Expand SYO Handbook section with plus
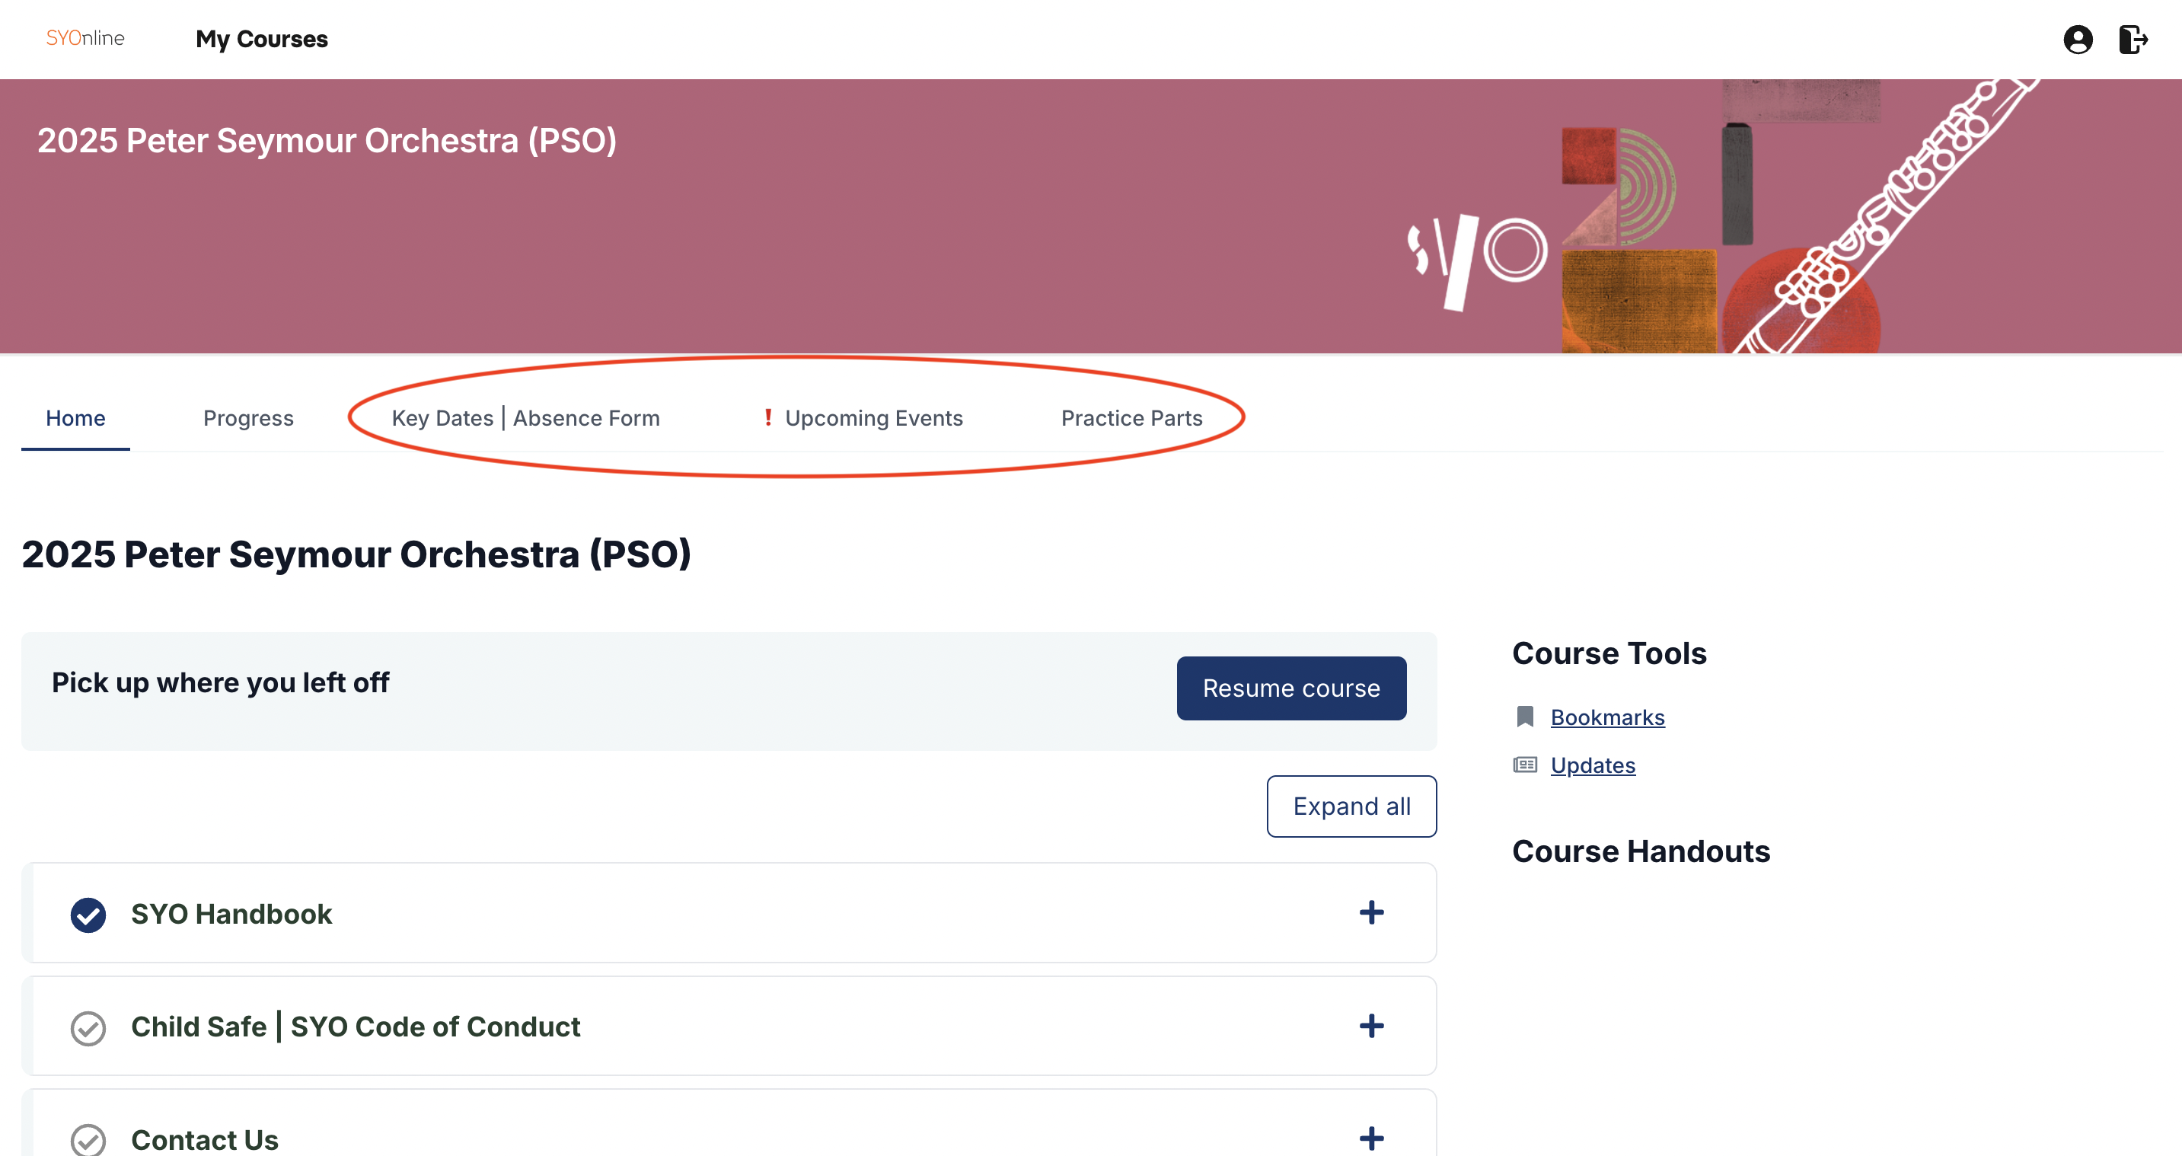2182x1156 pixels. pos(1370,913)
